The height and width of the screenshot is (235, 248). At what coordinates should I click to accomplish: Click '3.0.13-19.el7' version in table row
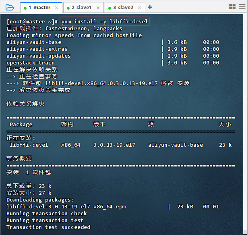[x=114, y=145]
